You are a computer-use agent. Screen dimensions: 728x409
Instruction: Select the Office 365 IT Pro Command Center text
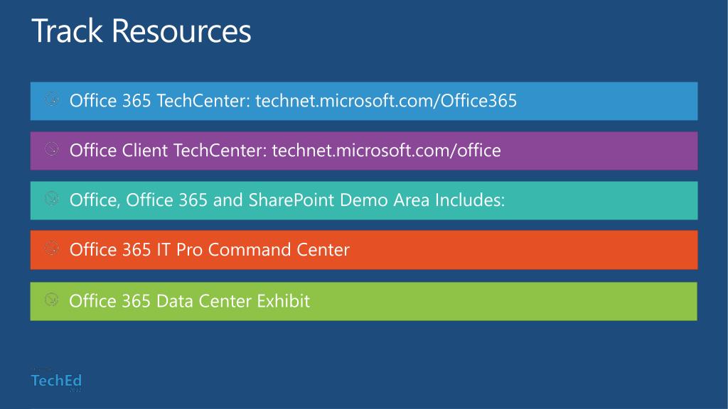(x=210, y=249)
